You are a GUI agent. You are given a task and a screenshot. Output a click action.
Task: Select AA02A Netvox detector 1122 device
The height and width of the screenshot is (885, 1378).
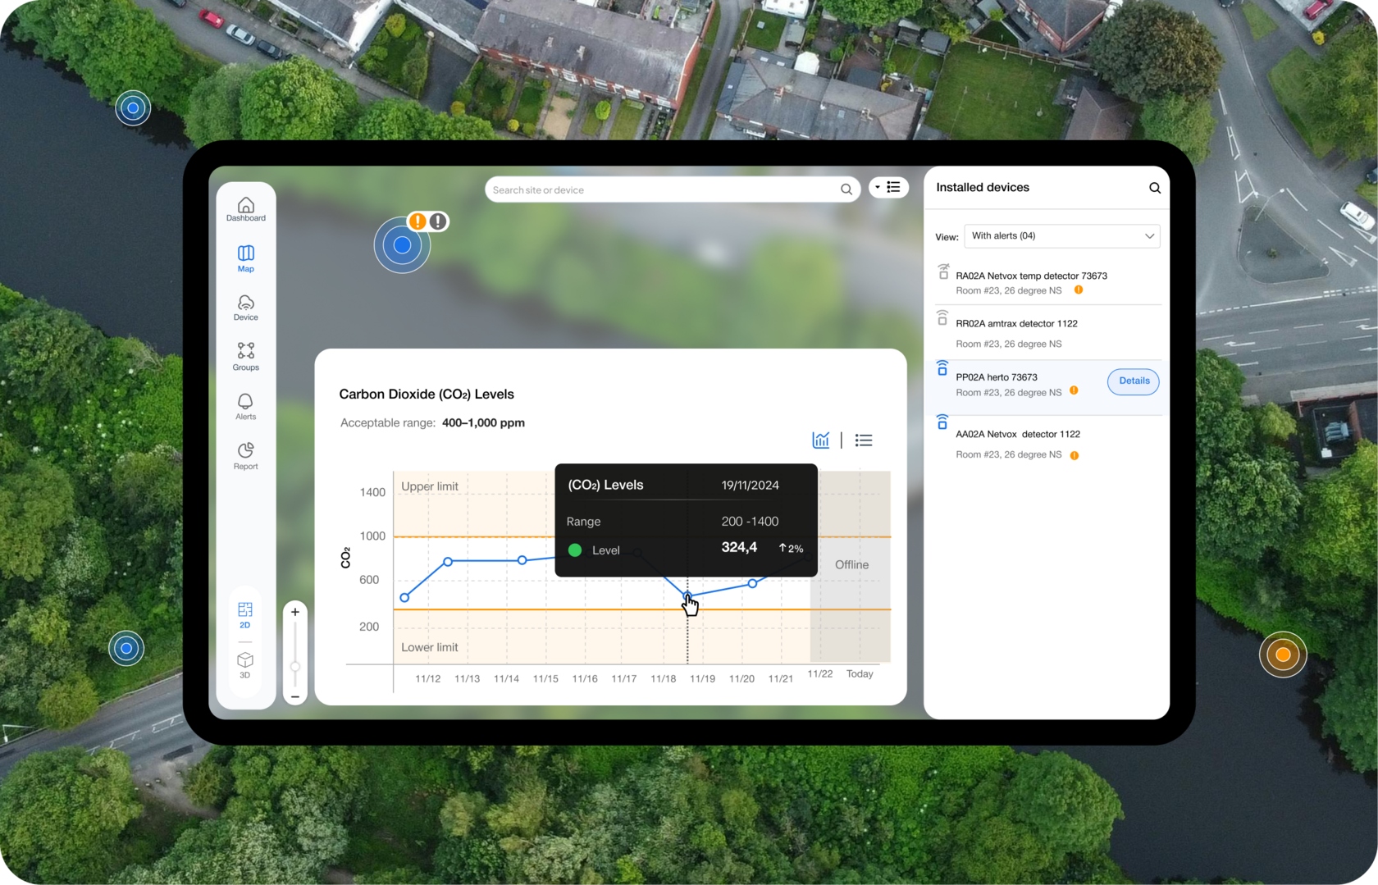coord(1017,435)
